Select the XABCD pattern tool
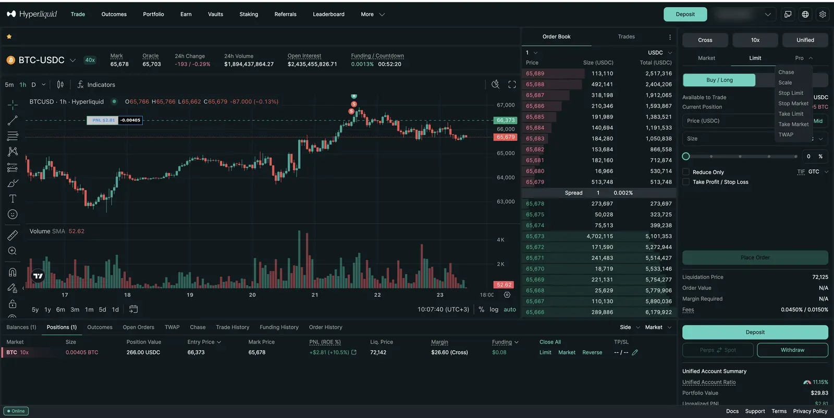The height and width of the screenshot is (418, 834). [13, 152]
